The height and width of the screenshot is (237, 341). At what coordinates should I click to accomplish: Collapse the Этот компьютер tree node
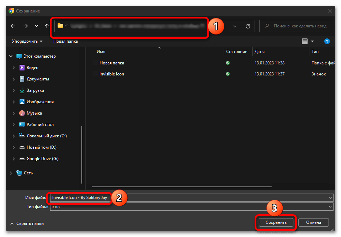point(10,56)
